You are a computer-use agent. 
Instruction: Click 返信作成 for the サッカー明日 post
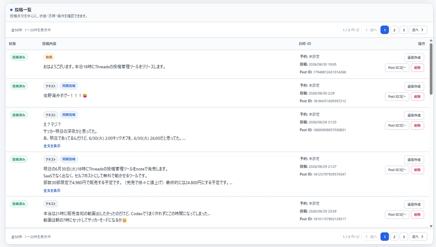(x=414, y=115)
